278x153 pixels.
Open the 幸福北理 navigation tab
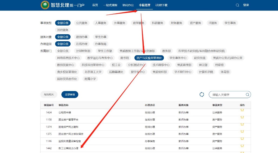coord(144,5)
